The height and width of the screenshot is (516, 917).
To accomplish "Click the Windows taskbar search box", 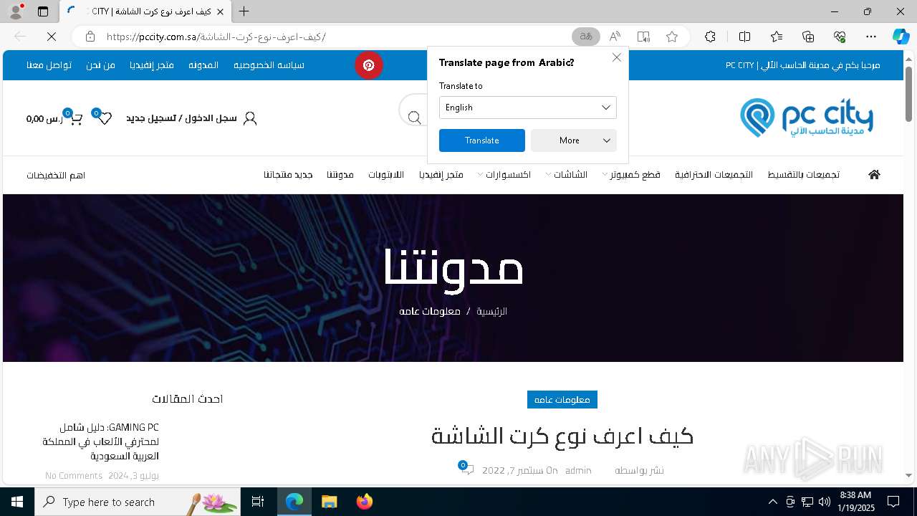I will (x=137, y=502).
